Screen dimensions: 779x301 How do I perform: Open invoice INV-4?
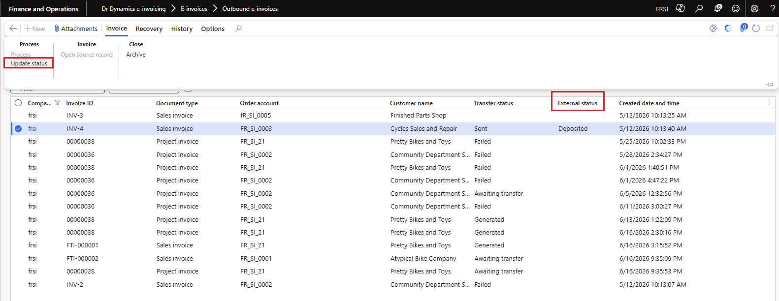[75, 128]
